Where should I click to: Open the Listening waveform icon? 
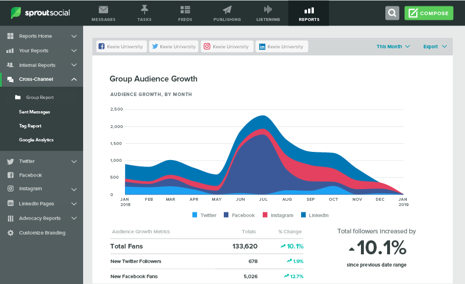(x=267, y=10)
